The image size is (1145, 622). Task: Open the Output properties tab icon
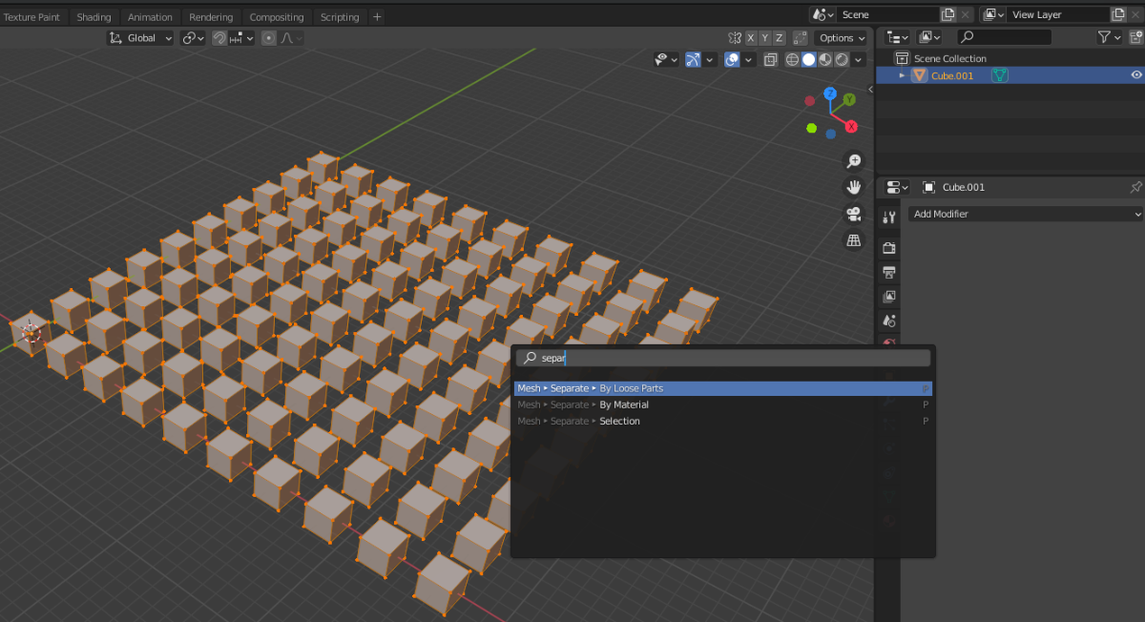tap(889, 273)
